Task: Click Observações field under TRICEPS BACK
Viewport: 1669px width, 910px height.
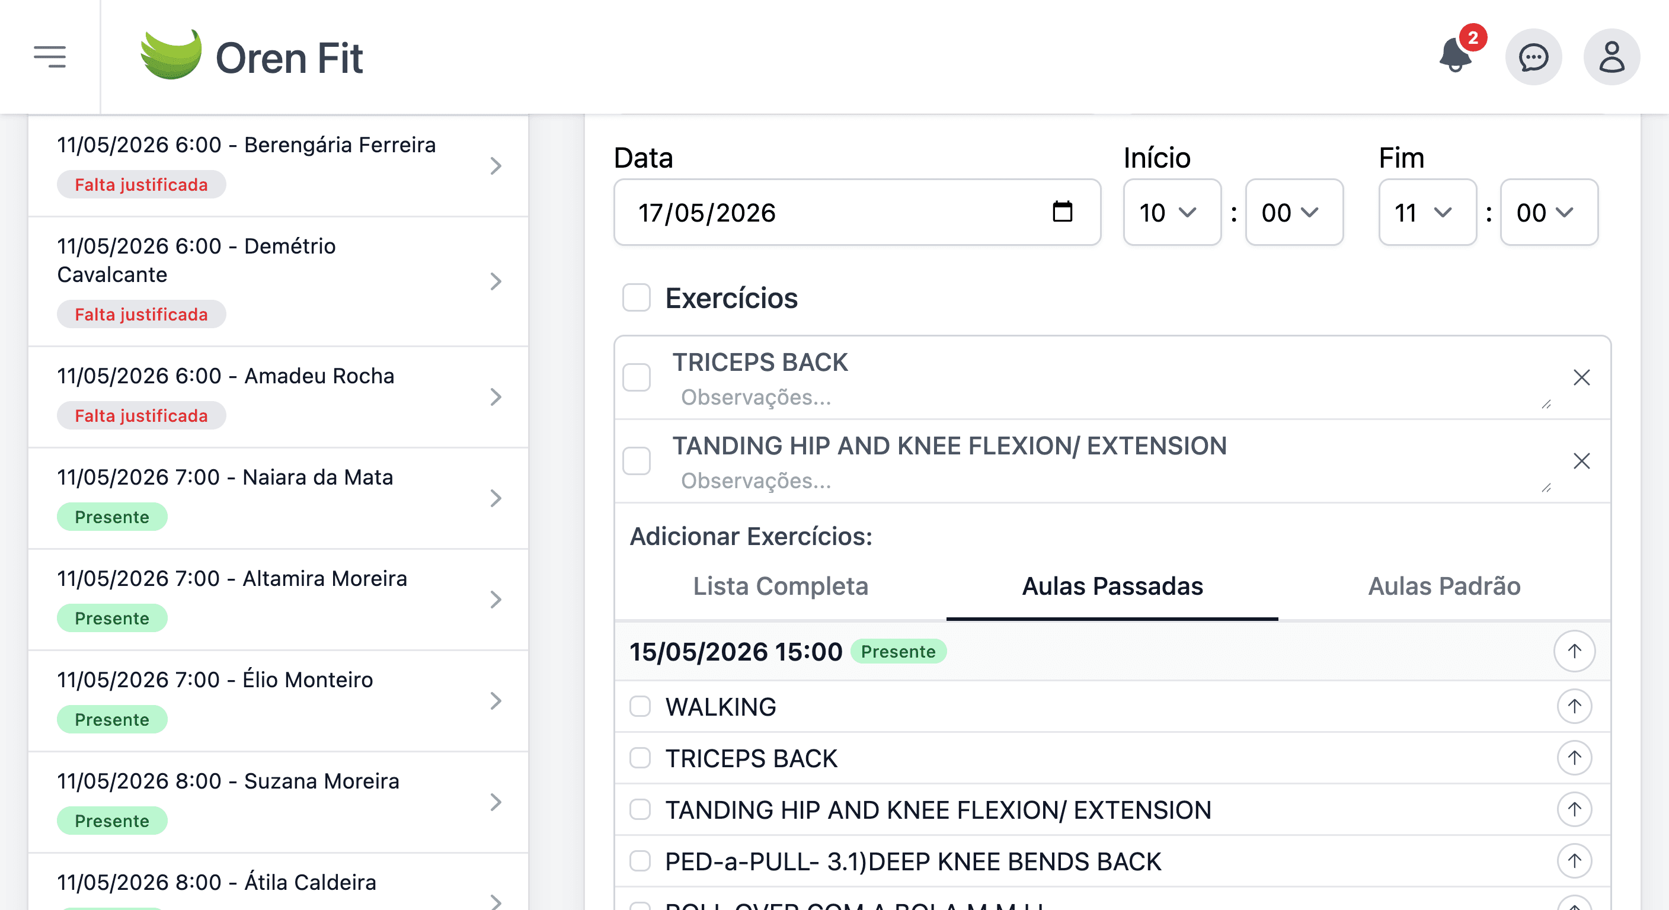Action: coord(1112,397)
